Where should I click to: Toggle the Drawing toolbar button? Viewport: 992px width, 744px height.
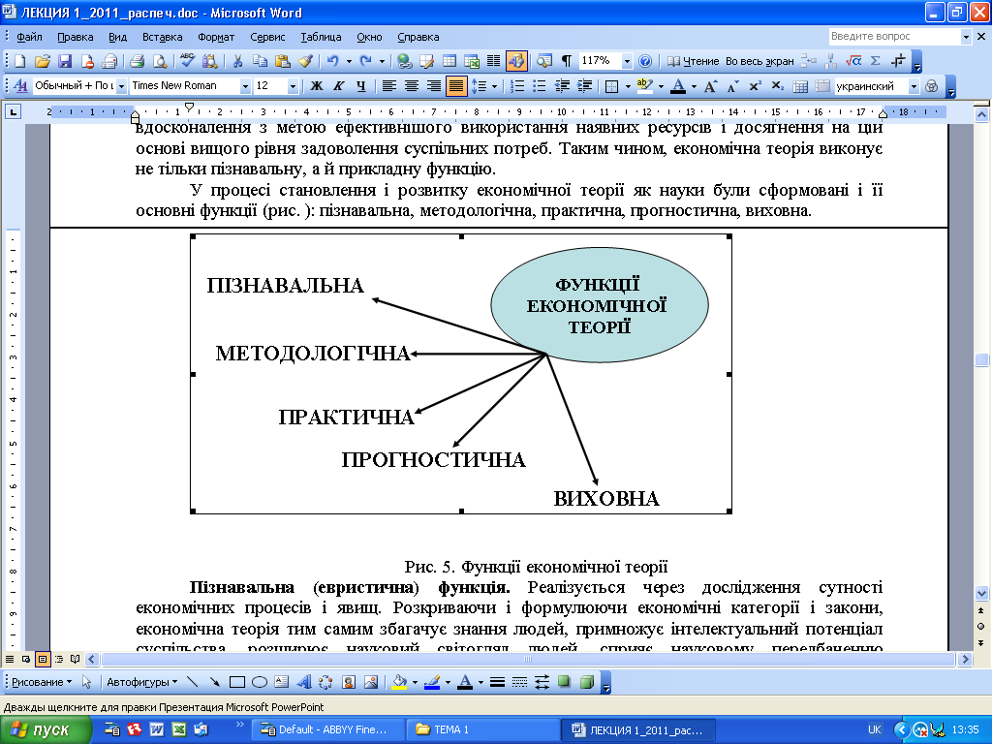(516, 61)
